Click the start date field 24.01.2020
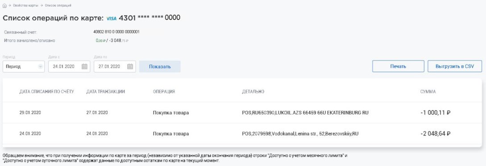 (x=69, y=66)
